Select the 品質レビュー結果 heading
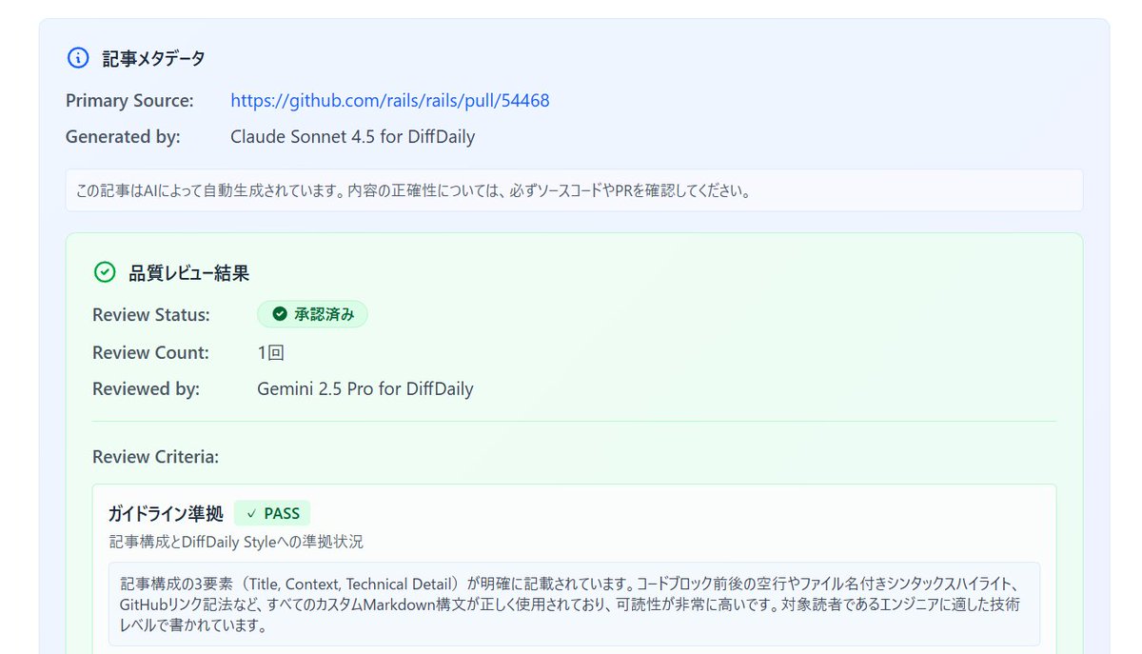1142x654 pixels. tap(188, 273)
